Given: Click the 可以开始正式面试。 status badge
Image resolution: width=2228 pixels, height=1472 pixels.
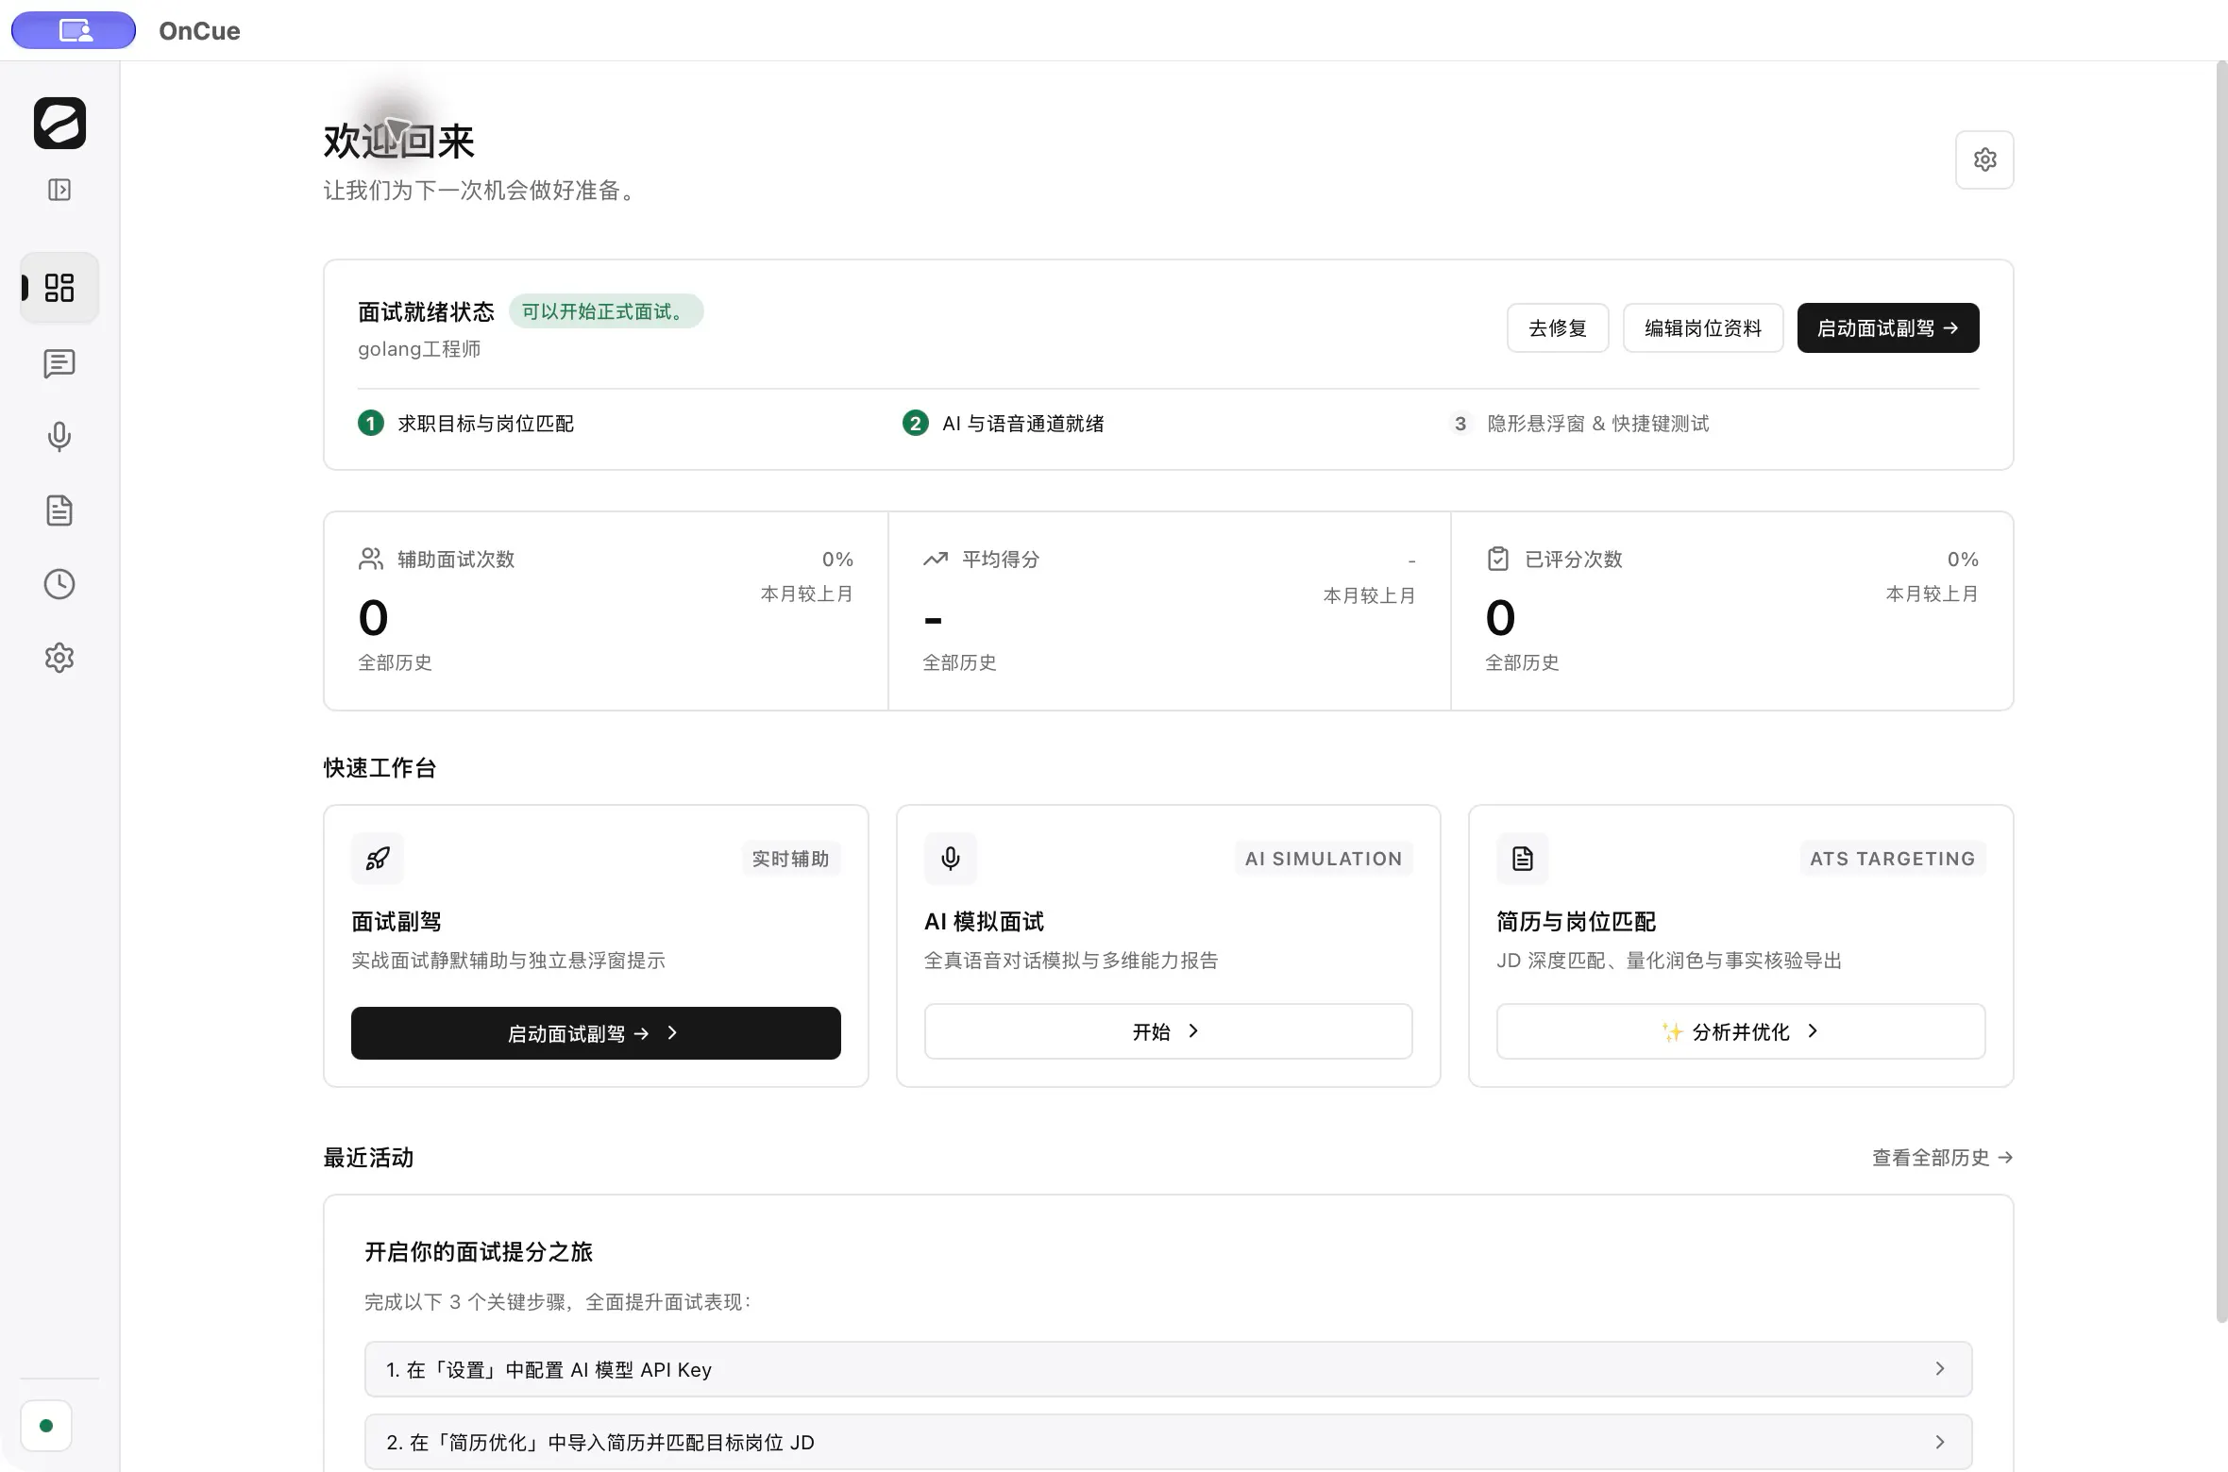Looking at the screenshot, I should click(x=606, y=311).
